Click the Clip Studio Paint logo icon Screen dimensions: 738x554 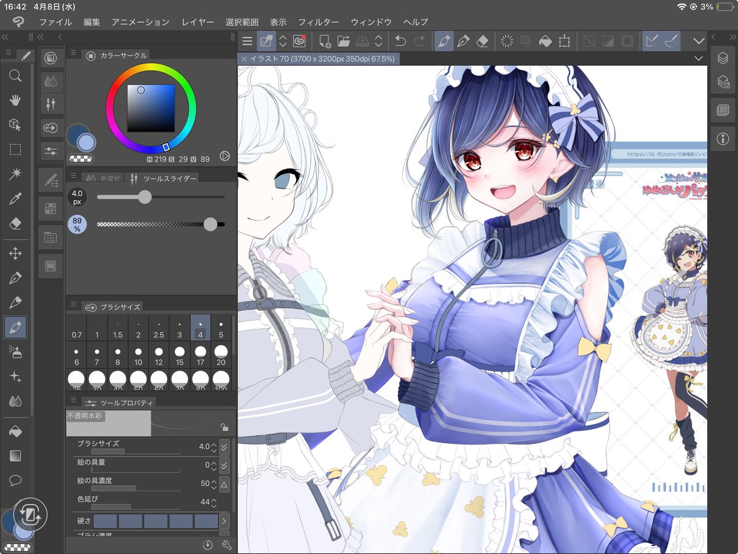click(18, 22)
